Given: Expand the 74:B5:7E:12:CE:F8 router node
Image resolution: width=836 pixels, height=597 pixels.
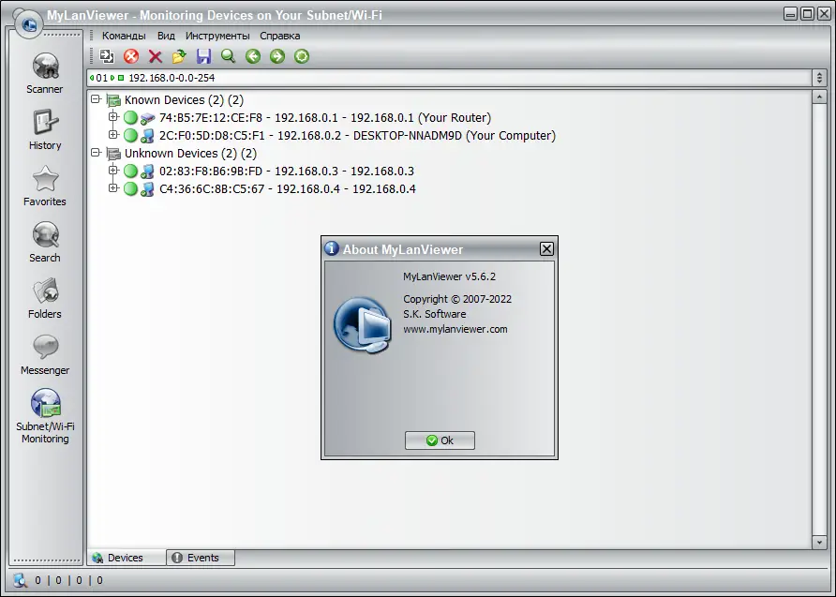Looking at the screenshot, I should [x=113, y=117].
